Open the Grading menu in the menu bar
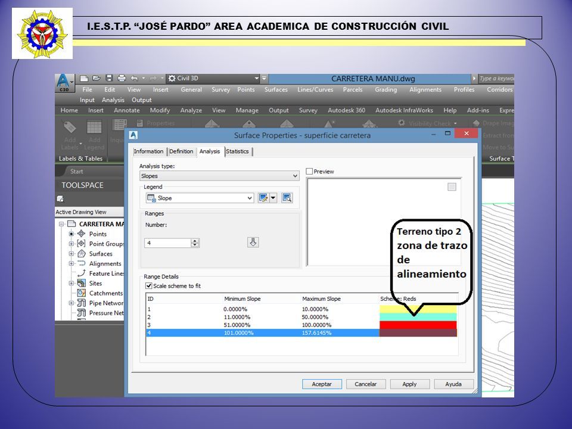 click(386, 89)
